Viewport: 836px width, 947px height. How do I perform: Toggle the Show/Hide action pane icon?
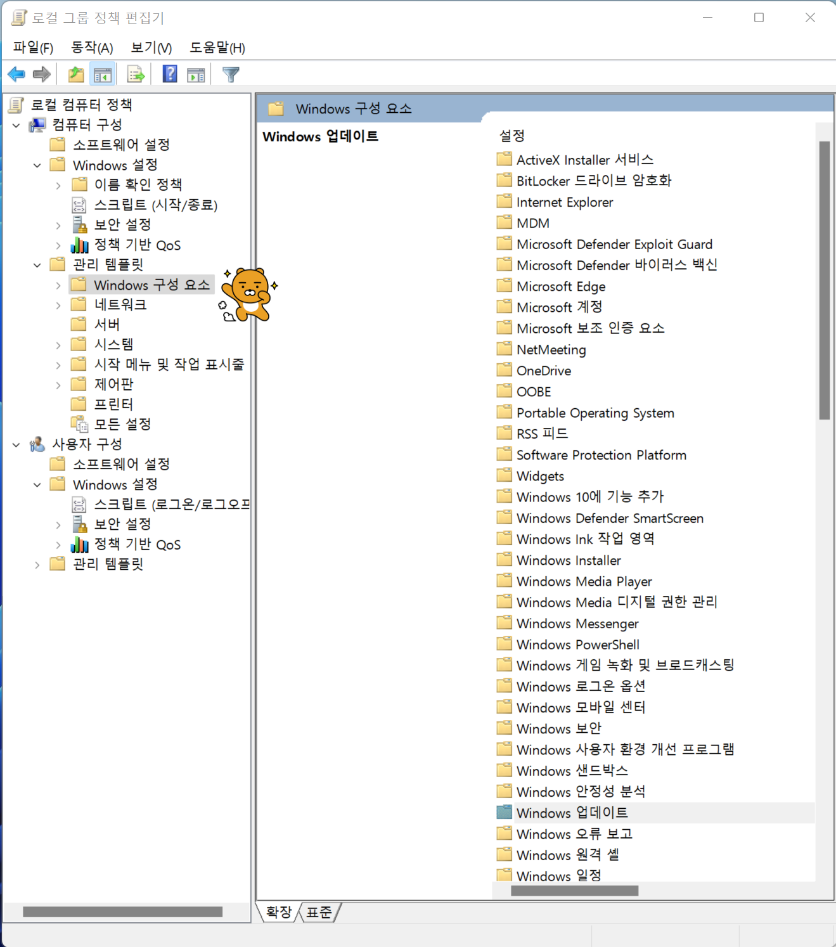[196, 74]
